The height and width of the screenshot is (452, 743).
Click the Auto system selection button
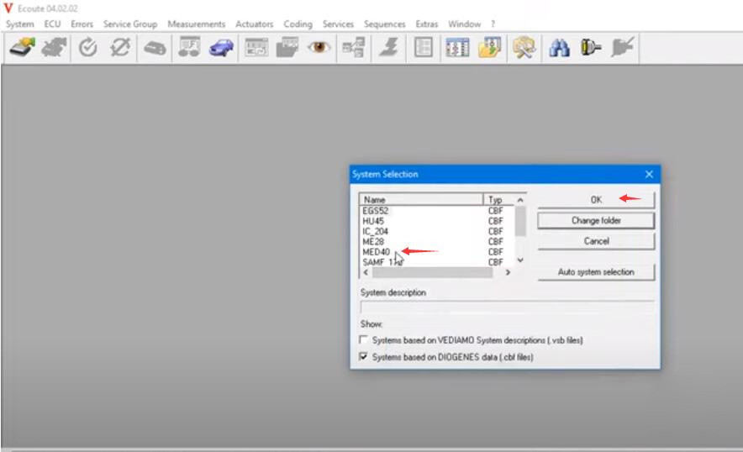(x=596, y=272)
